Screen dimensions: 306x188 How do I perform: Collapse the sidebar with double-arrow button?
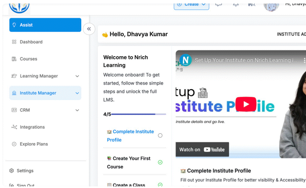click(89, 29)
